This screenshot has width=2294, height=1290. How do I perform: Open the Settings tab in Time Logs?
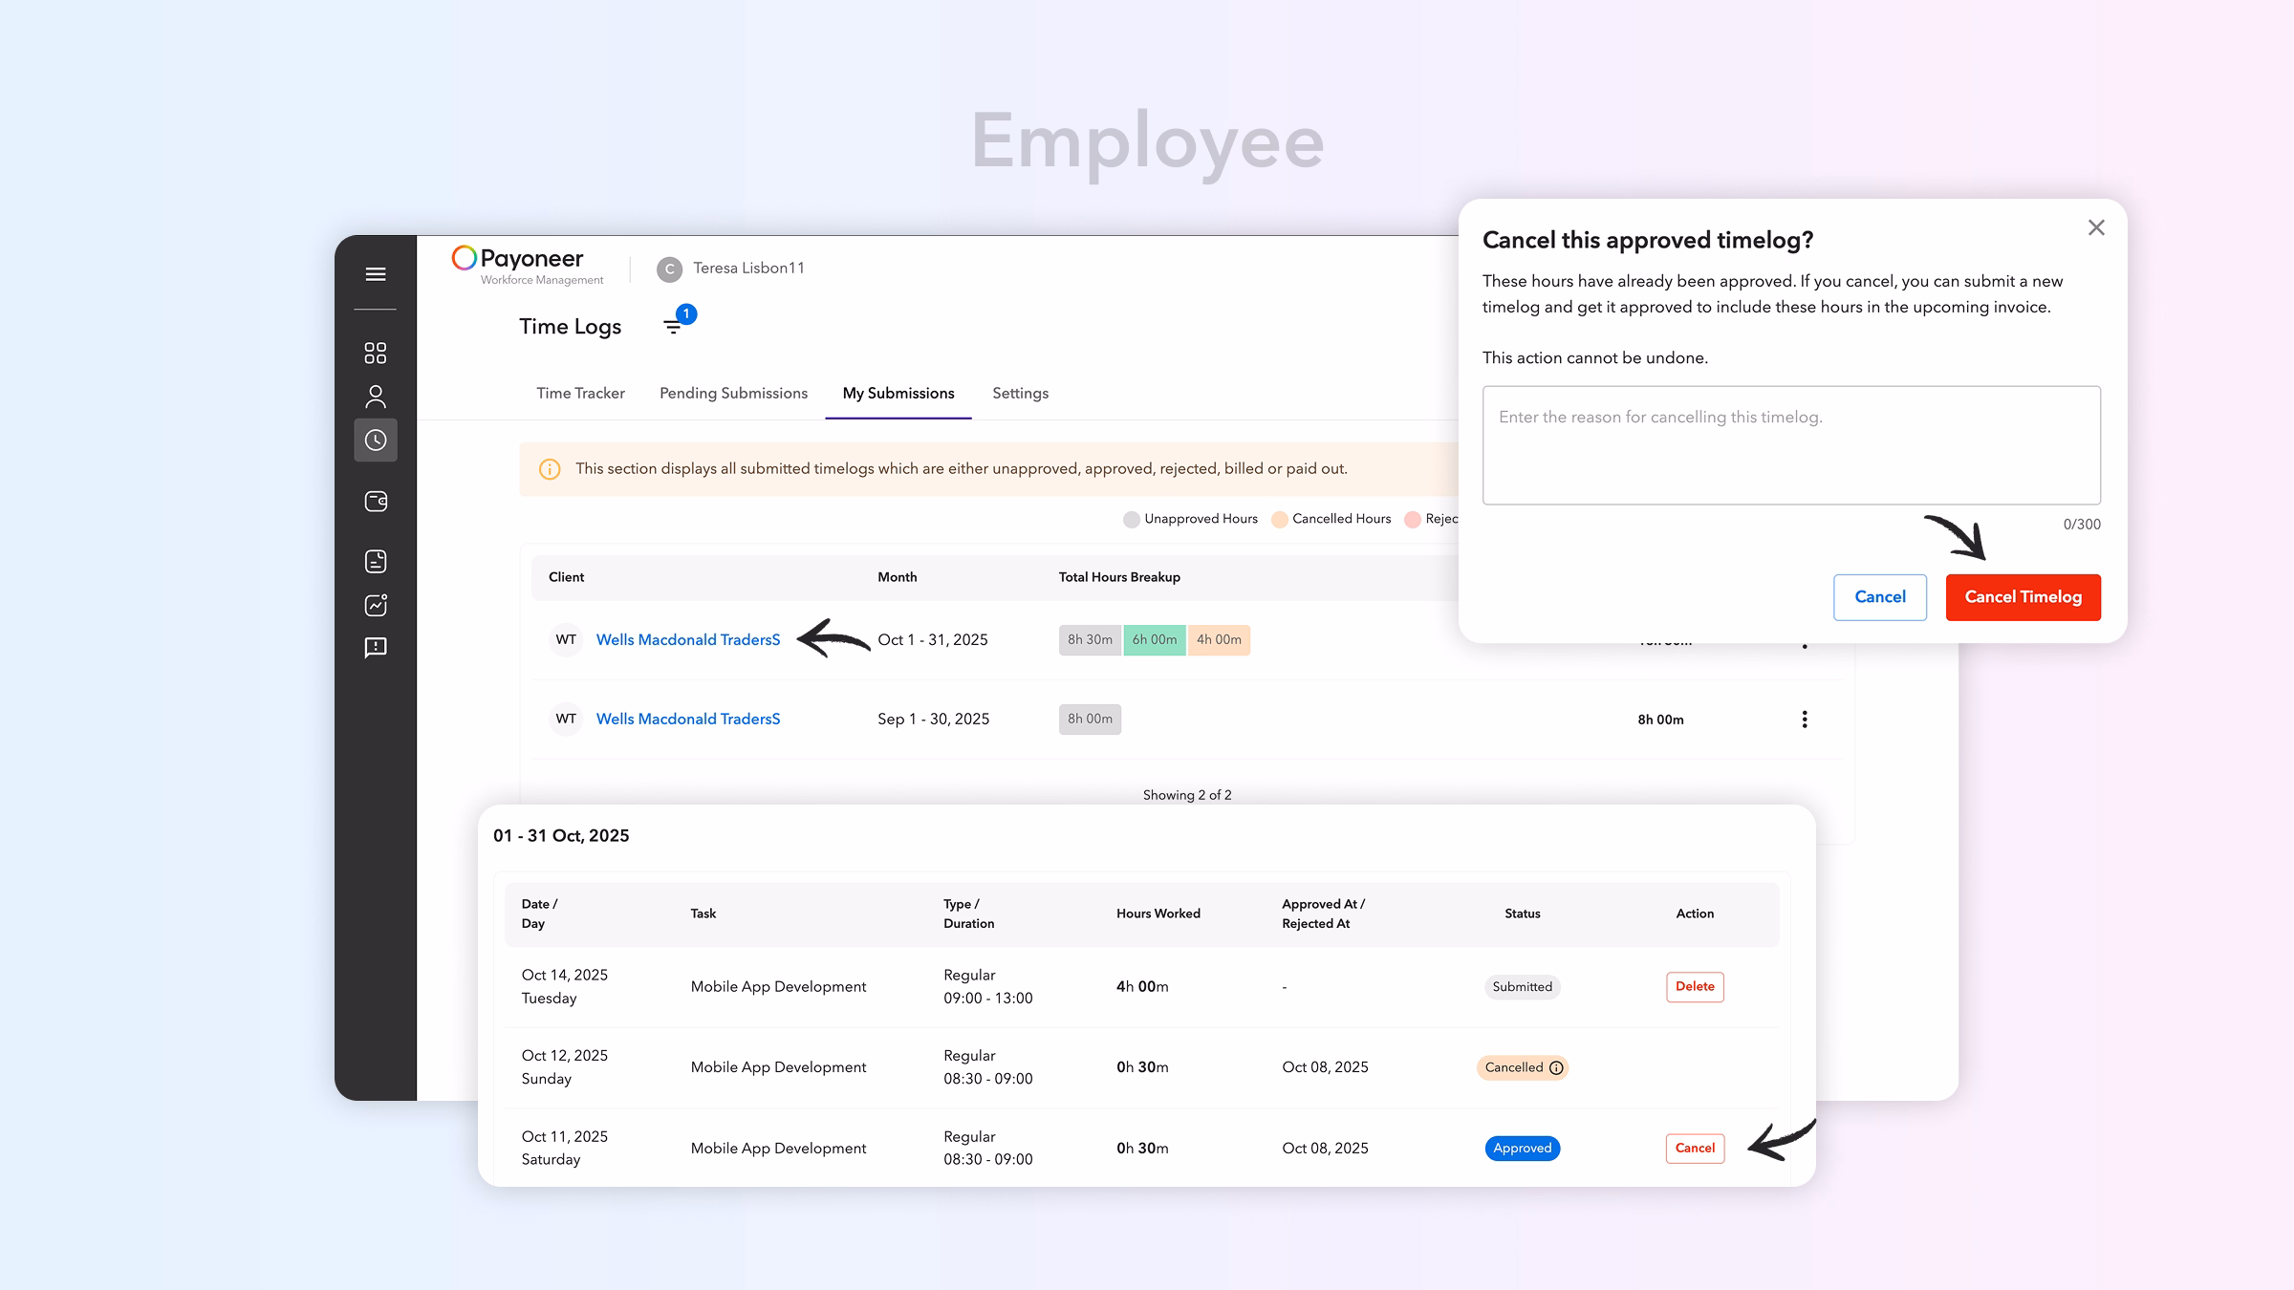[x=1020, y=393]
